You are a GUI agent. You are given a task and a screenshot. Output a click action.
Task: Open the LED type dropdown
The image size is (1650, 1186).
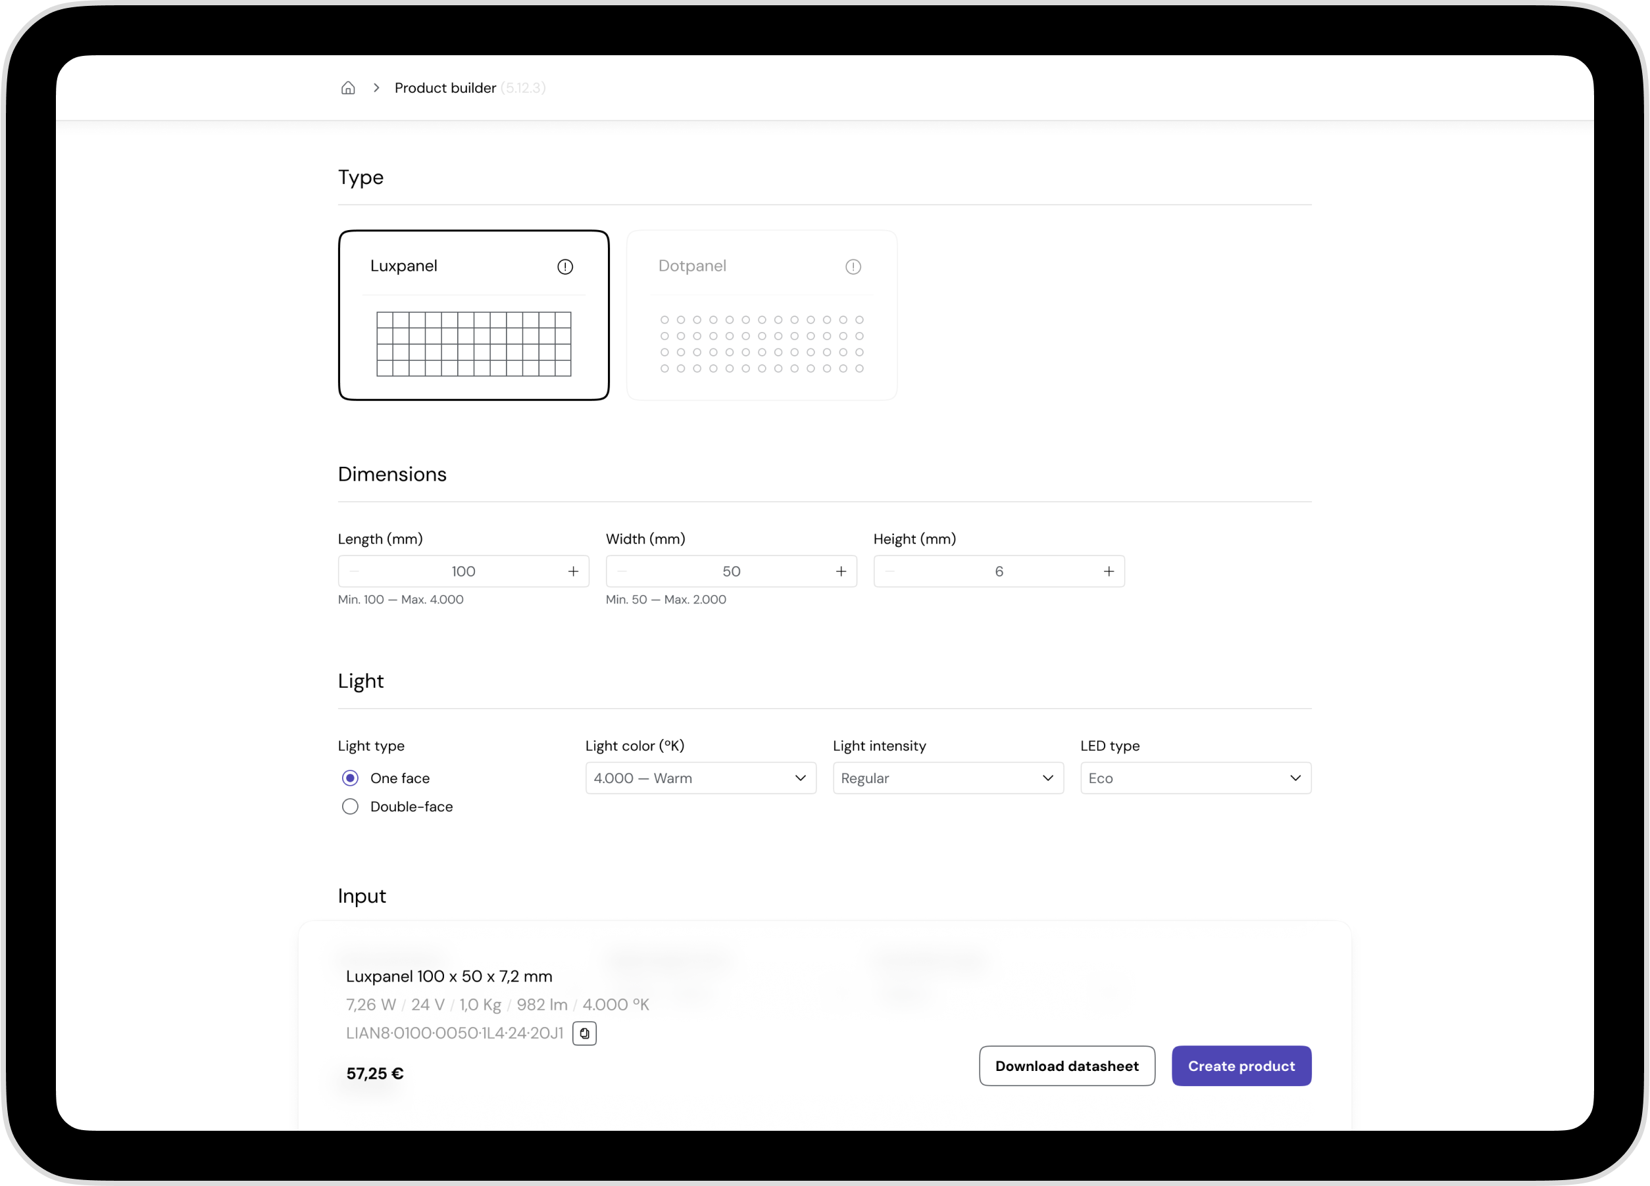pos(1195,777)
